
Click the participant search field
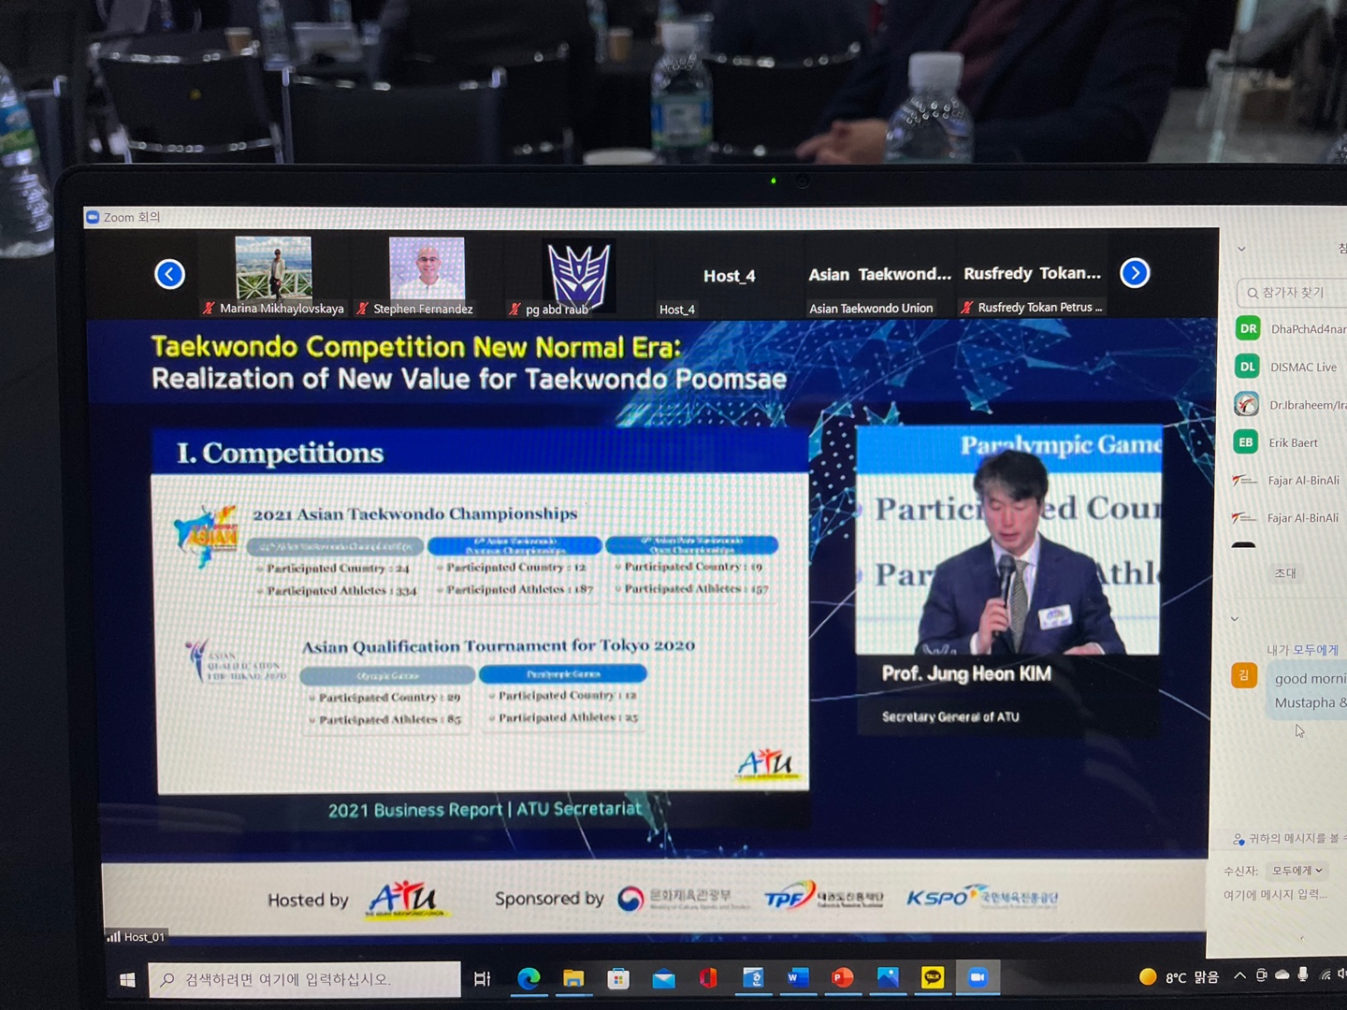(1292, 293)
